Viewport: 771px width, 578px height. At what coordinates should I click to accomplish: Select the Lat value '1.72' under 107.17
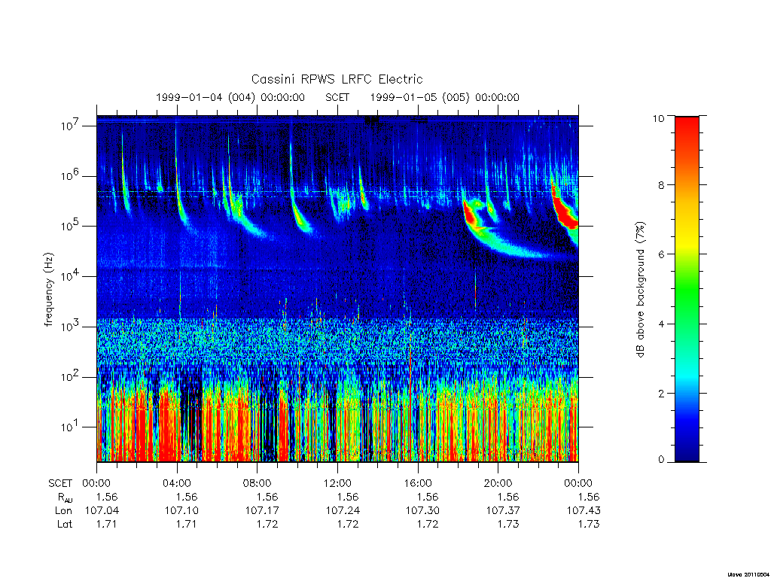pos(267,524)
